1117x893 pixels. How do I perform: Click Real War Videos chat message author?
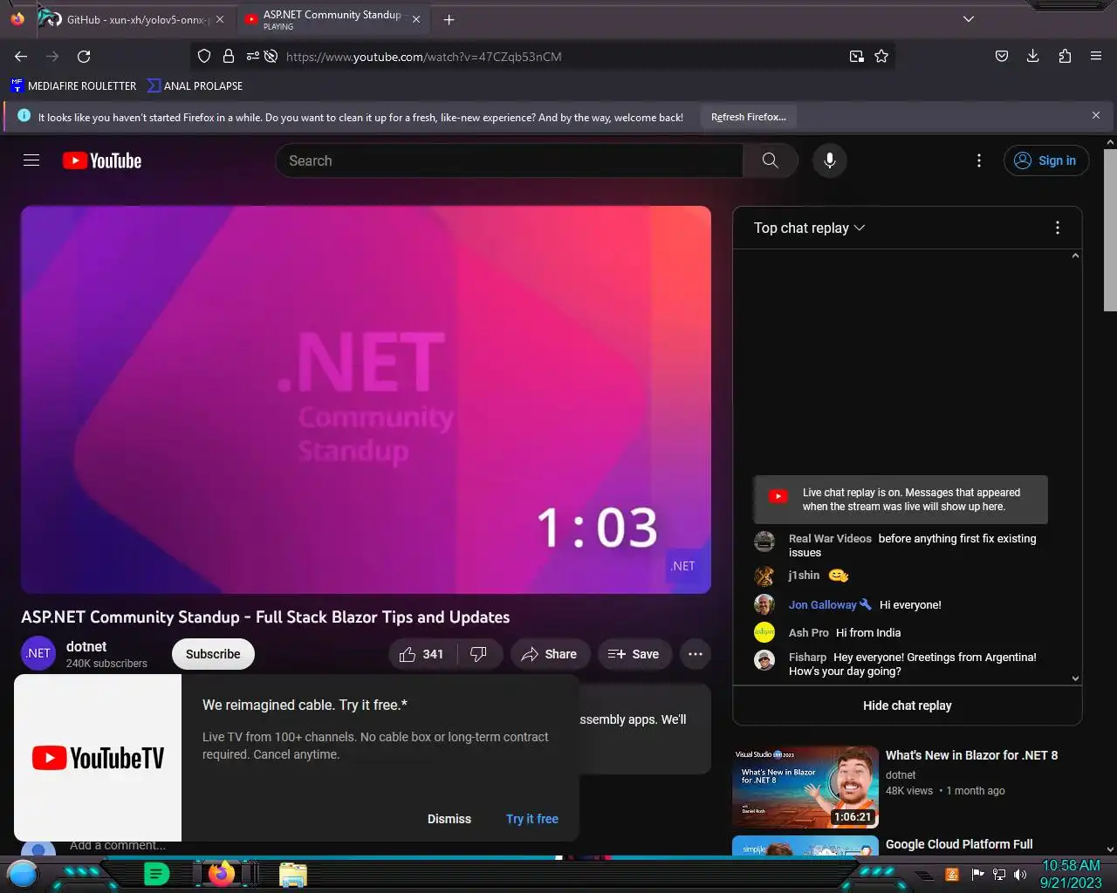point(830,538)
